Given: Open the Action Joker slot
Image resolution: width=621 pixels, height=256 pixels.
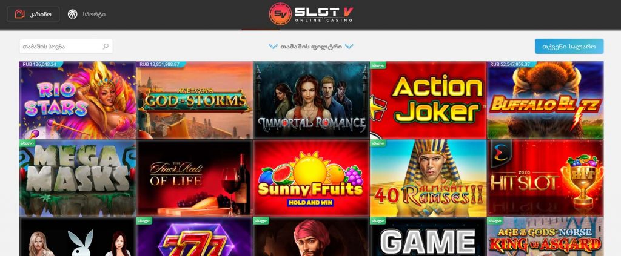Looking at the screenshot, I should [x=428, y=100].
